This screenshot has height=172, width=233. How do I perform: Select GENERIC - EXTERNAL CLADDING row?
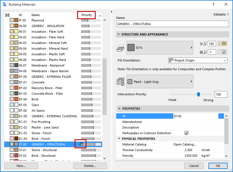53,116
